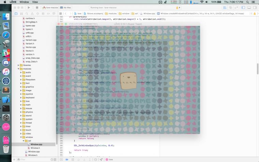Screen dimensions: 259x162
Task: Open the View menu
Action: coord(35,2)
